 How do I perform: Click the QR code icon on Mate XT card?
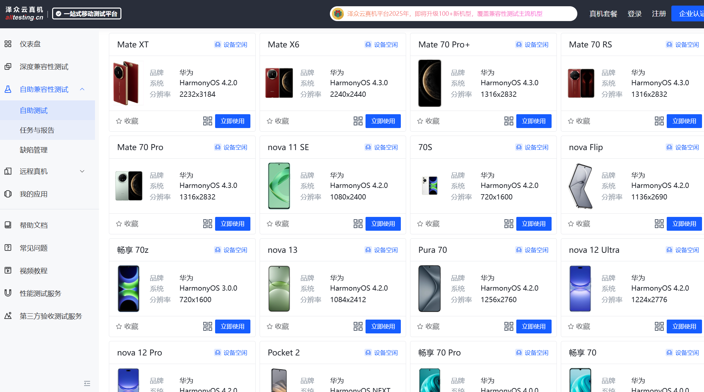(x=208, y=121)
